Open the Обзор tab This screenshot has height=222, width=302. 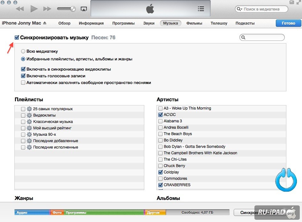point(64,23)
